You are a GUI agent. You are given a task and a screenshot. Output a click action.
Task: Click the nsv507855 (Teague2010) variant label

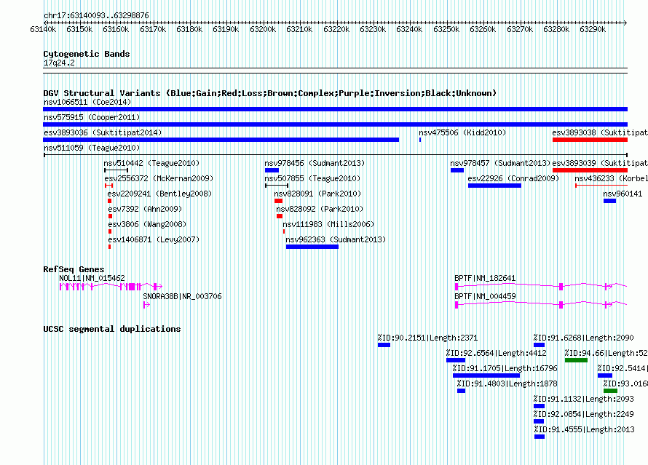[312, 178]
